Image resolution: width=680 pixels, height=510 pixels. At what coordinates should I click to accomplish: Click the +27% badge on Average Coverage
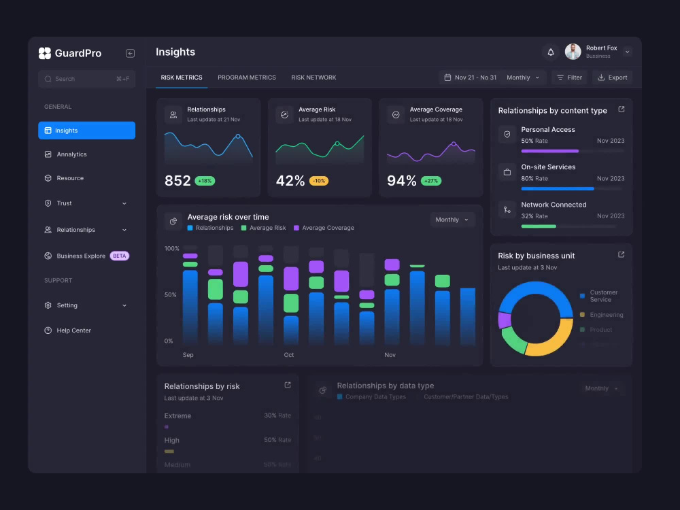pos(430,181)
